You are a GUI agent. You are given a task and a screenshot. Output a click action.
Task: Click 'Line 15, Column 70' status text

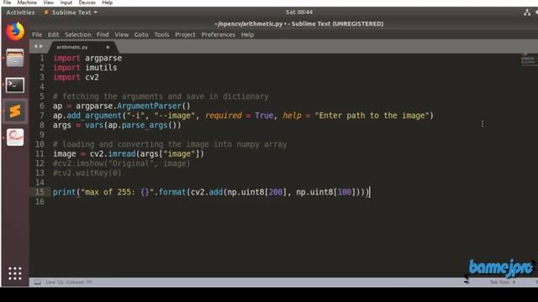(69, 283)
